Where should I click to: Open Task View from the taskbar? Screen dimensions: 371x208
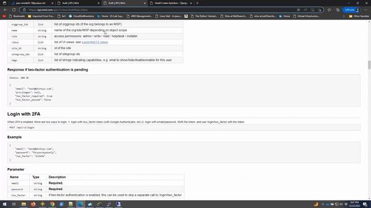pos(14,204)
